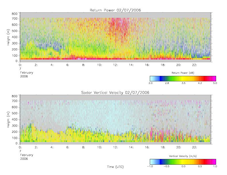Click the 16: time tick under Vertical Velocity plot
The image size is (227, 175).
(147, 148)
